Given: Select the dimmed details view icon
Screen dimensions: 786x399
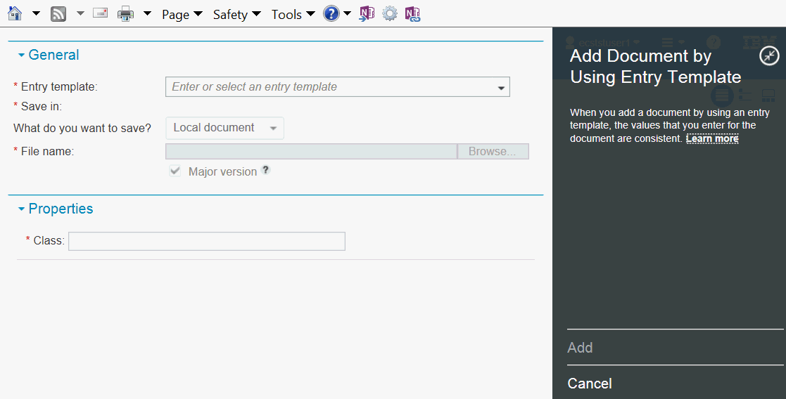Looking at the screenshot, I should pyautogui.click(x=722, y=95).
